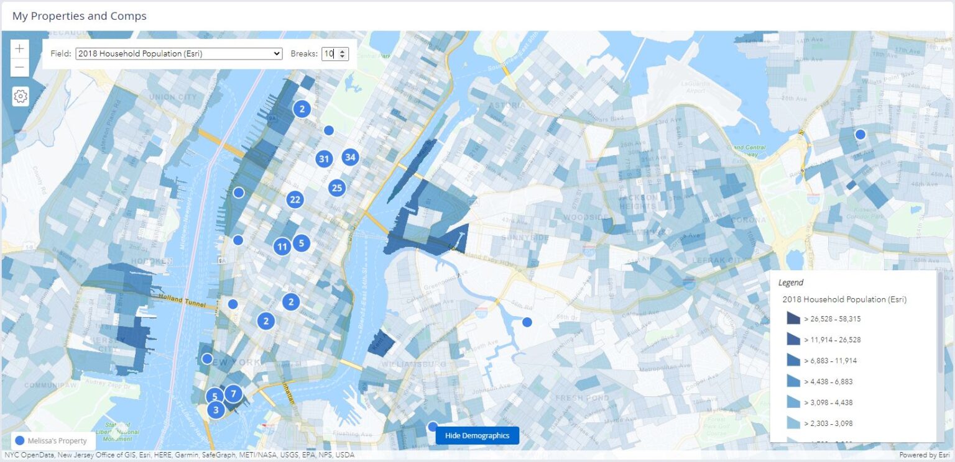This screenshot has height=462, width=955.
Task: Click the zoom out minus icon
Action: [x=19, y=66]
